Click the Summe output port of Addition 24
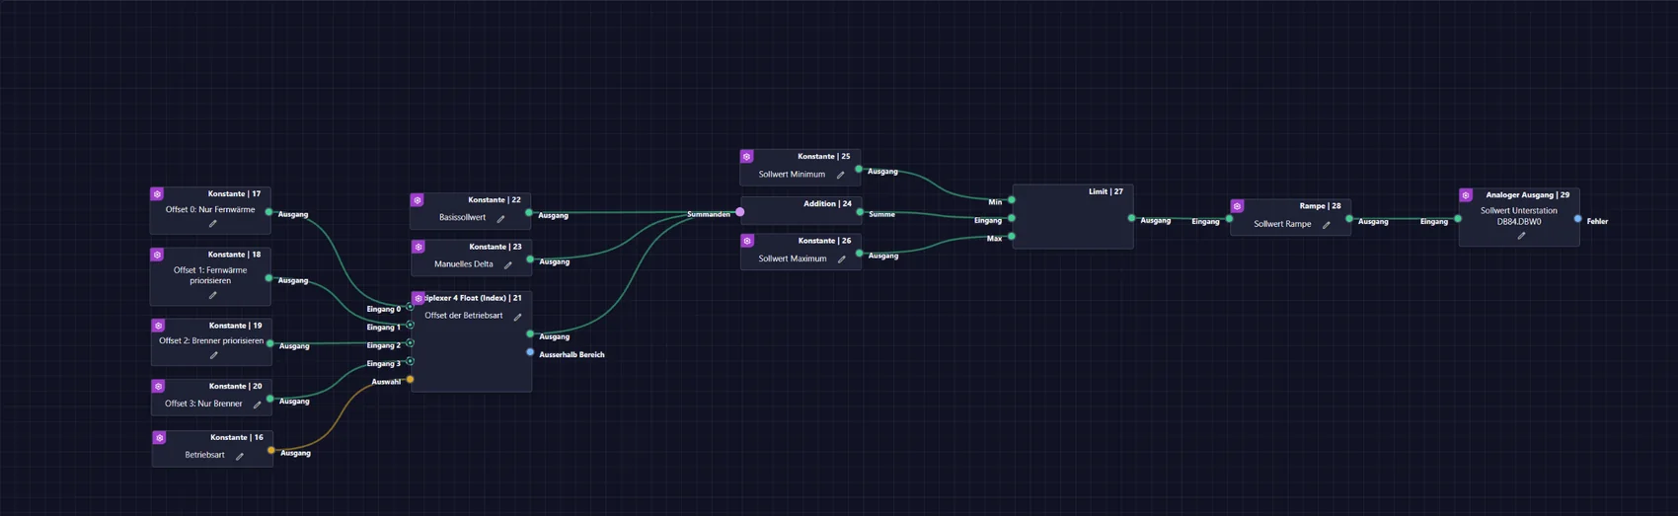Screen dimensions: 1678x516 [860, 212]
